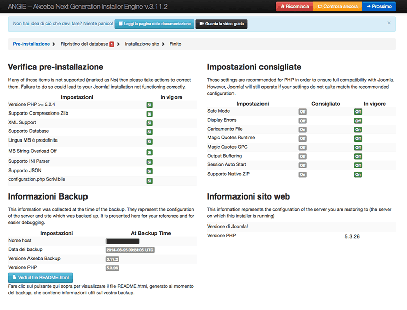The width and height of the screenshot is (407, 310).
Task: Click recommended On badge for Supporto Nativo ZIP
Action: click(302, 175)
